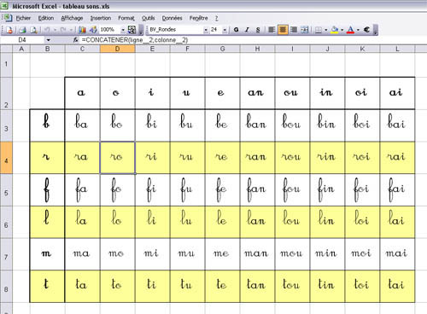Align cell text to the left

tap(272, 30)
